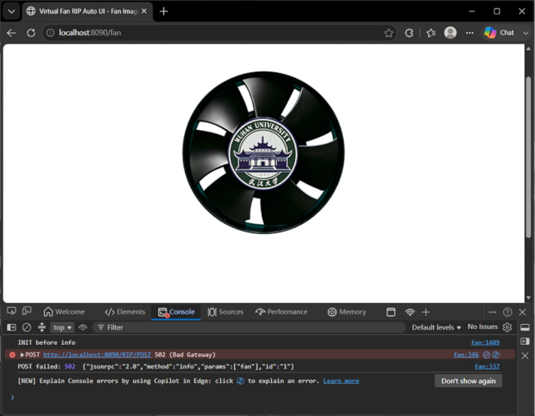Viewport: 535px width, 416px height.
Task: Select the 'POST failed: 502' console message
Action: (156, 366)
